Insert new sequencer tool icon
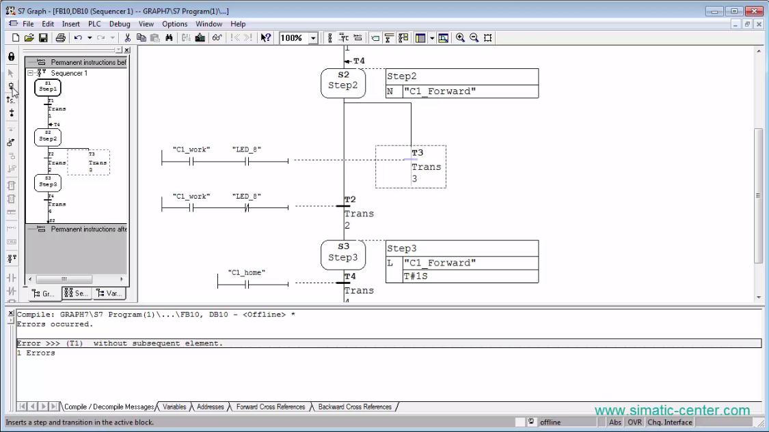769x432 pixels. [12, 259]
